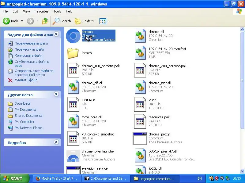Click the Forward arrow toolbar icon
Viewport: 245px width, 183px height.
point(30,21)
